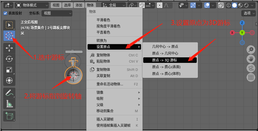Uncheck the 表面投射 checkbox
The width and height of the screenshot is (258, 131).
tap(5, 13)
